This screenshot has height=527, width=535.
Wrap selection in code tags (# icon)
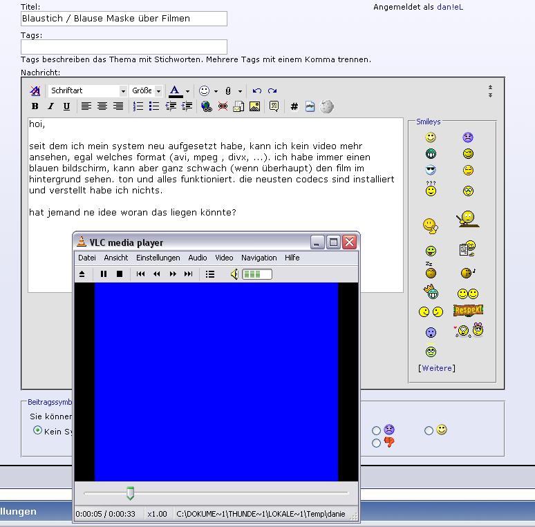[294, 106]
